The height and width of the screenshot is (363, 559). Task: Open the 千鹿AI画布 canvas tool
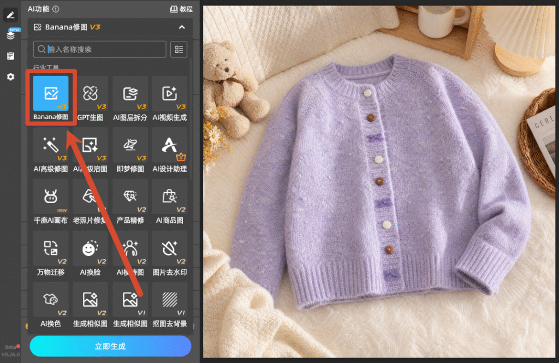point(51,197)
